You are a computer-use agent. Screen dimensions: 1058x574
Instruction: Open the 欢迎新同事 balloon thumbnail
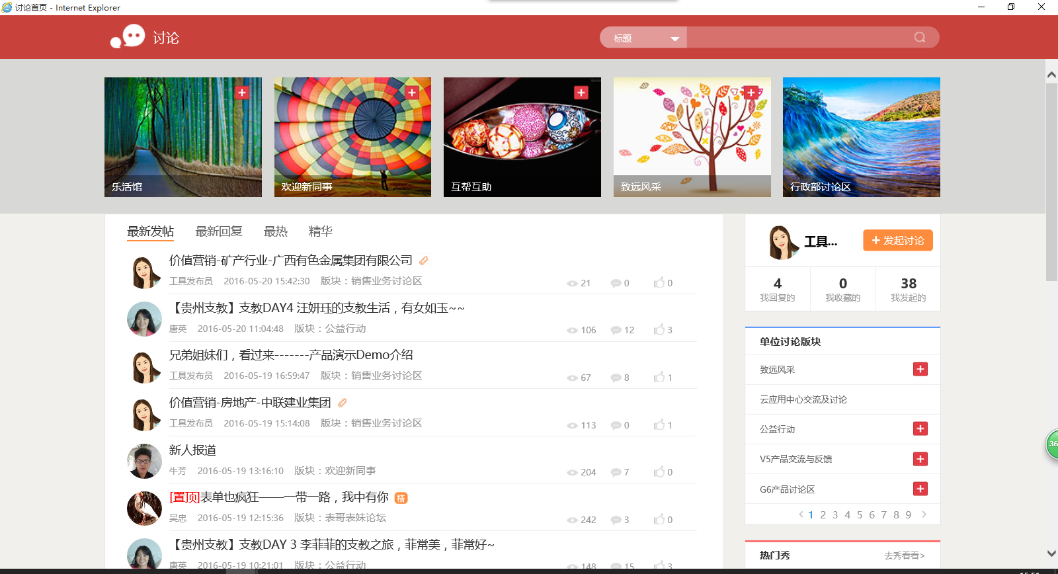352,137
